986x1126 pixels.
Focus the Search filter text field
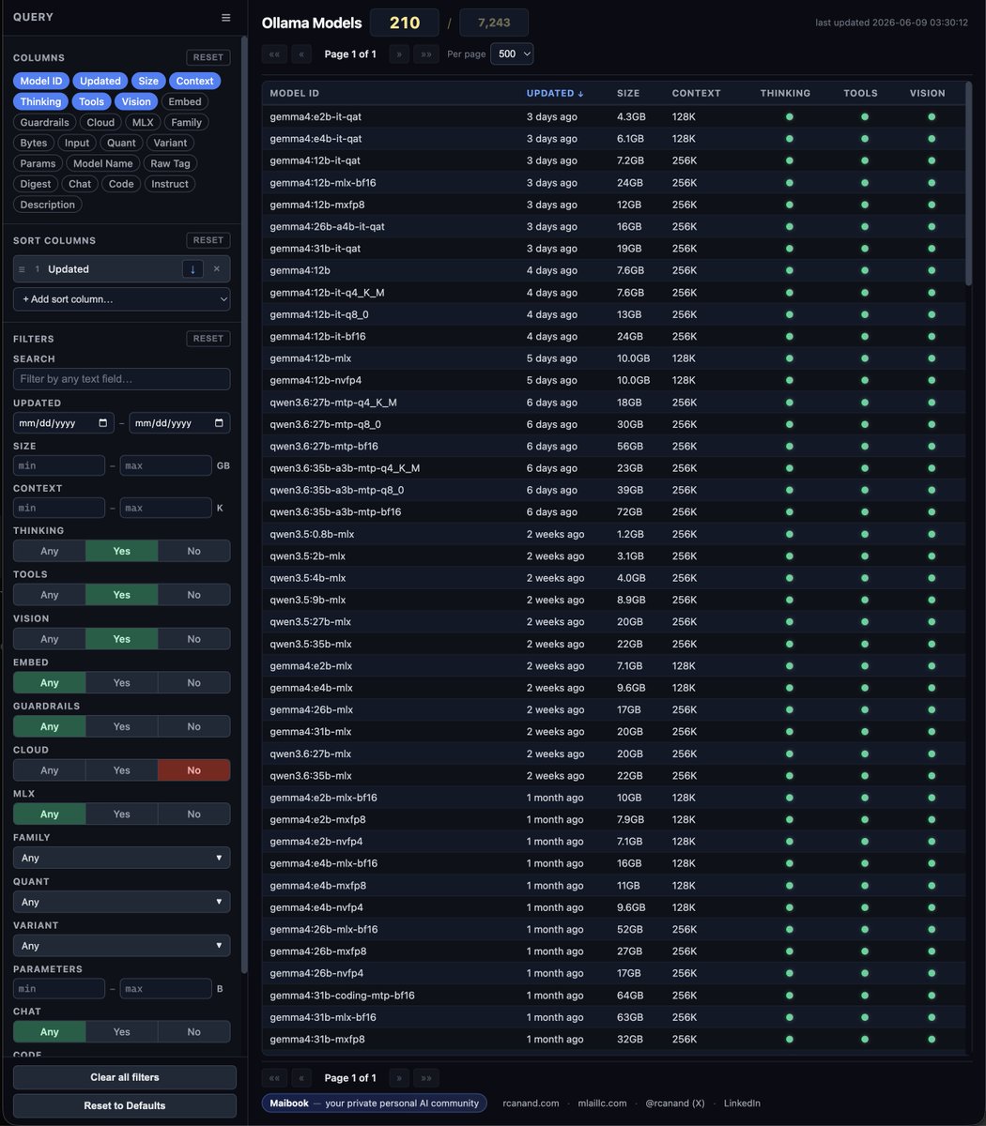tap(122, 379)
